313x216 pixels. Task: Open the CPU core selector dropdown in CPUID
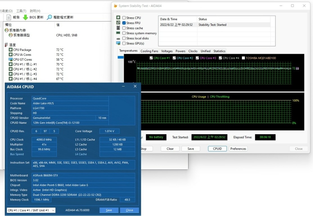click(31, 210)
